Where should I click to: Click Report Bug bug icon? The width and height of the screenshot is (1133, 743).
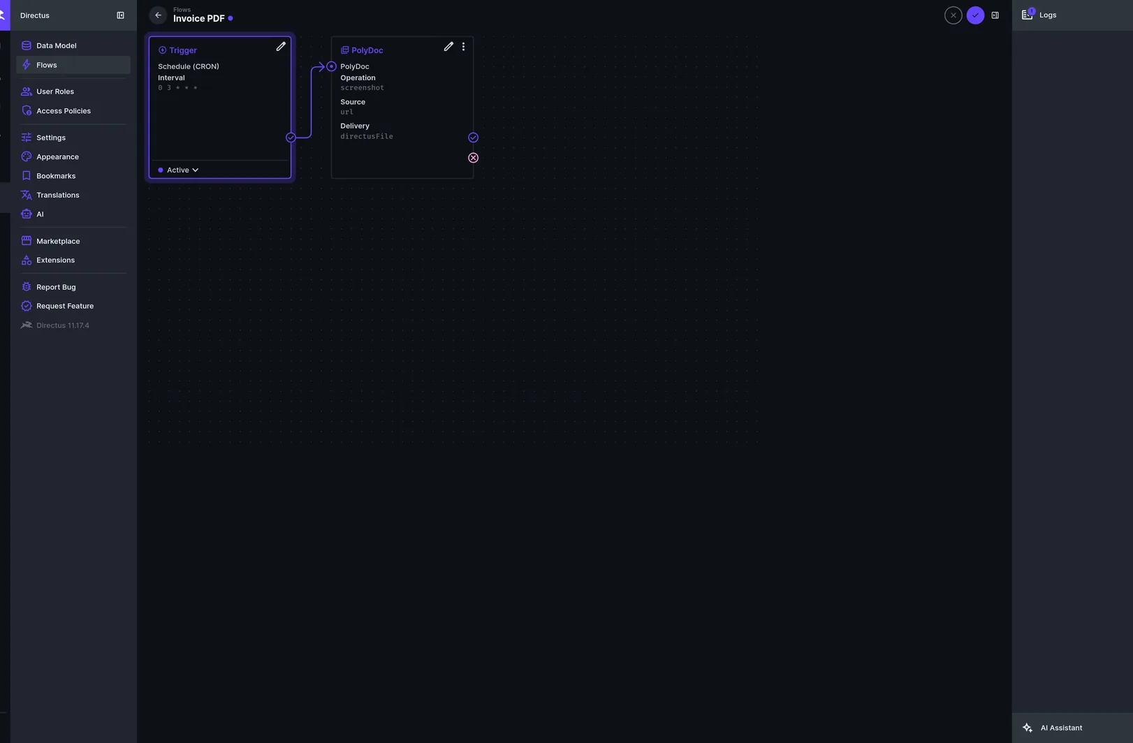pos(26,287)
